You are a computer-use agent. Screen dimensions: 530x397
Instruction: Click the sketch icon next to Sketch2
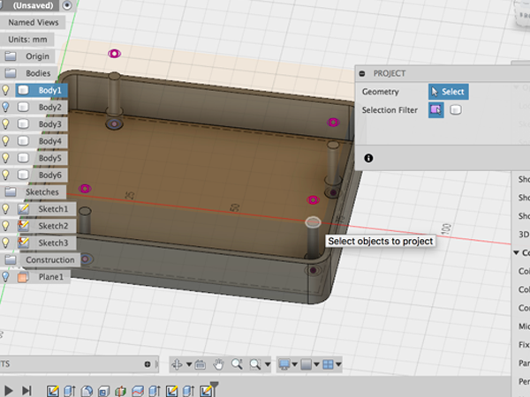click(x=23, y=226)
